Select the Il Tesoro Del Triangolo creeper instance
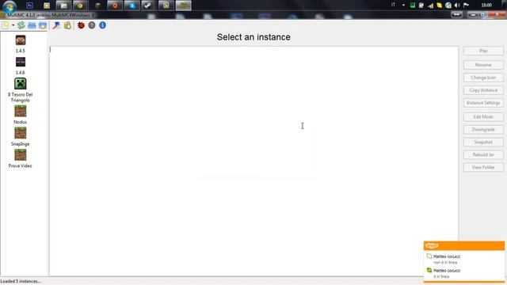 [21, 84]
